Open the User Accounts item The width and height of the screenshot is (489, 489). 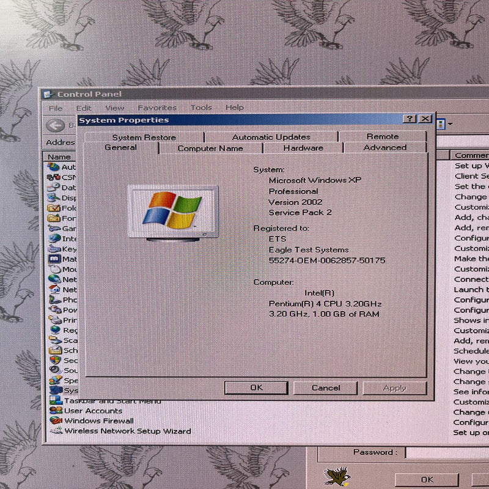coord(93,411)
